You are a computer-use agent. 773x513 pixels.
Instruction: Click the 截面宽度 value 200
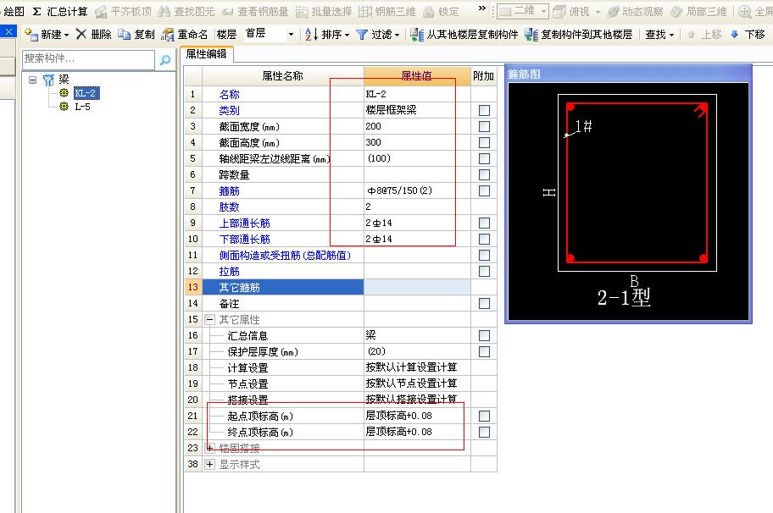pos(373,126)
